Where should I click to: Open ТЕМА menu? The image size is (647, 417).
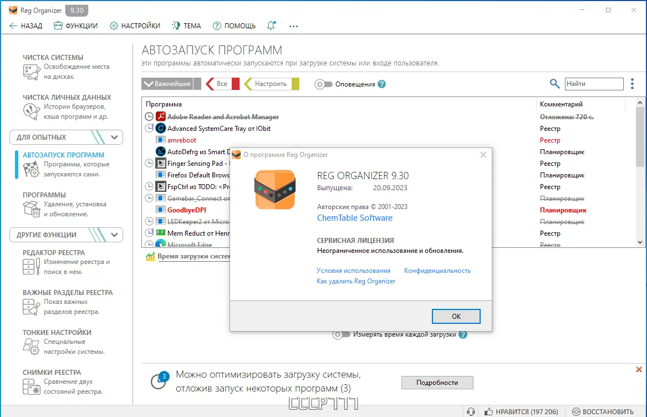(x=186, y=26)
